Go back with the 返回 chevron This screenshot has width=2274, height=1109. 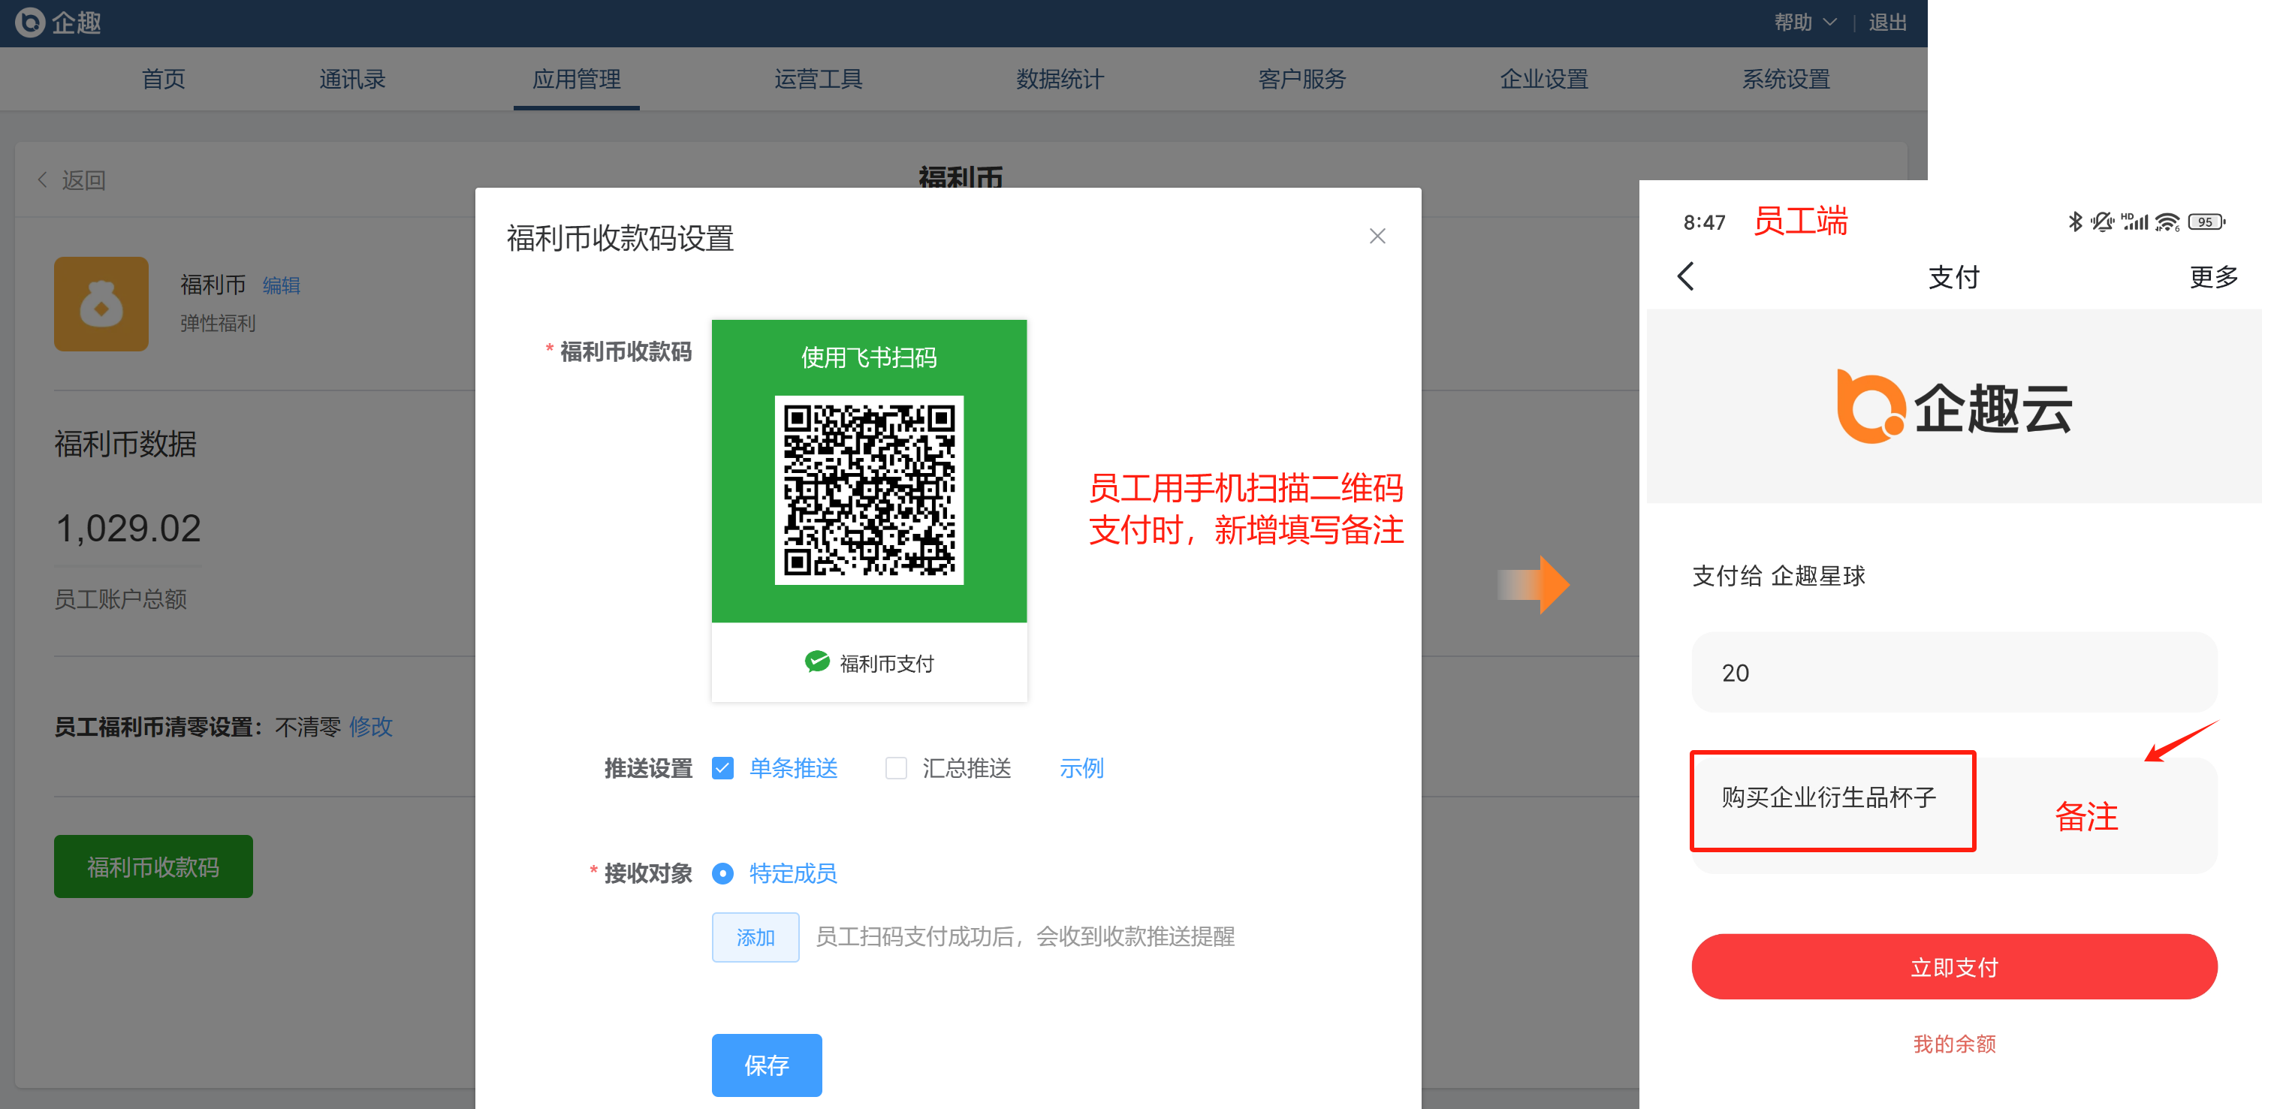point(42,180)
